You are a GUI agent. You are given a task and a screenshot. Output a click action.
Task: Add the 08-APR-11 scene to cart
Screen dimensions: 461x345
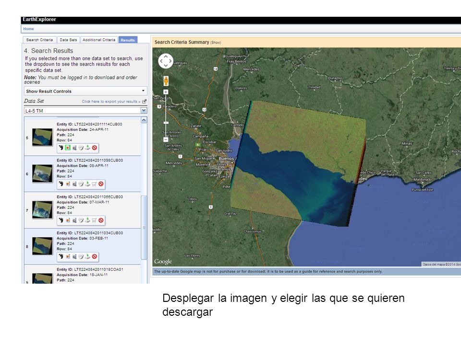point(94,184)
